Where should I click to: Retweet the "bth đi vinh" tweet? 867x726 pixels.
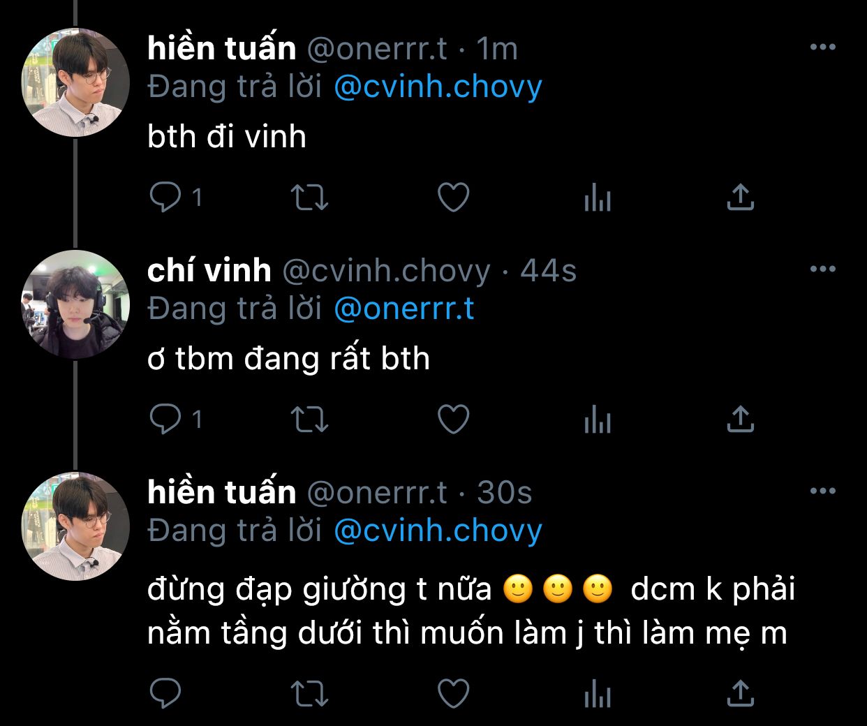point(309,198)
